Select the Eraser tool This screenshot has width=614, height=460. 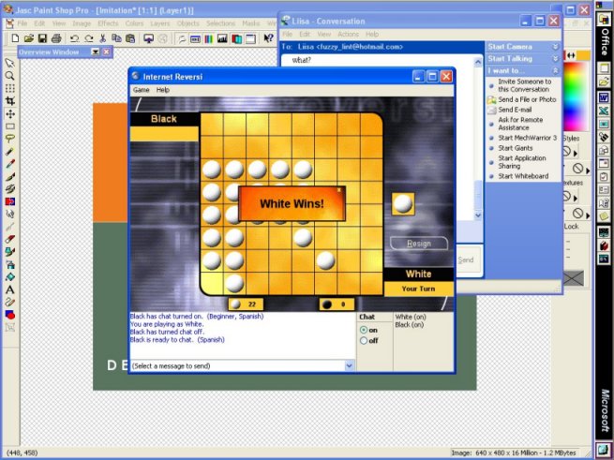pyautogui.click(x=9, y=239)
